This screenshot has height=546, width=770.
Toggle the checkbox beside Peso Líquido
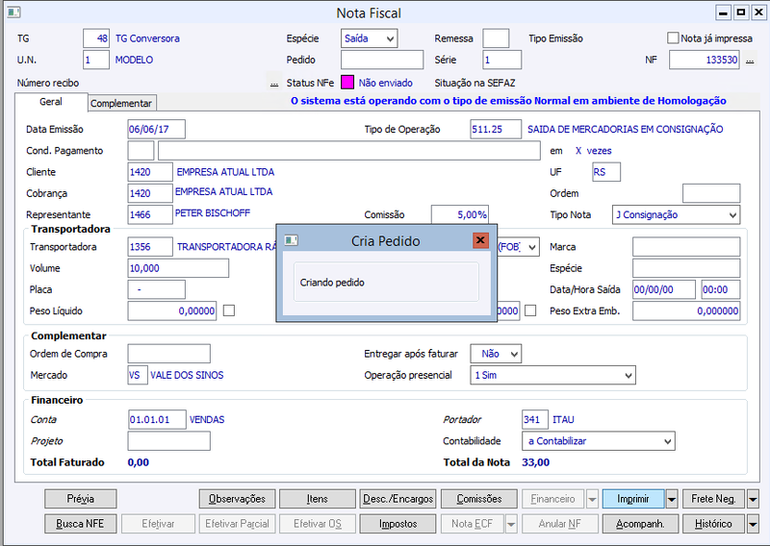pyautogui.click(x=229, y=310)
